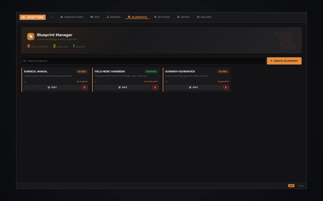Select the Surgical Manual title
The width and height of the screenshot is (323, 201).
[36, 72]
